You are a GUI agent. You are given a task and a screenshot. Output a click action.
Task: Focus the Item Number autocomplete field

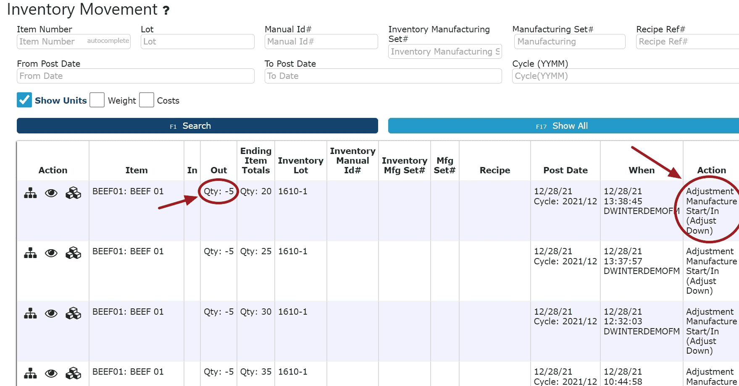pyautogui.click(x=74, y=42)
